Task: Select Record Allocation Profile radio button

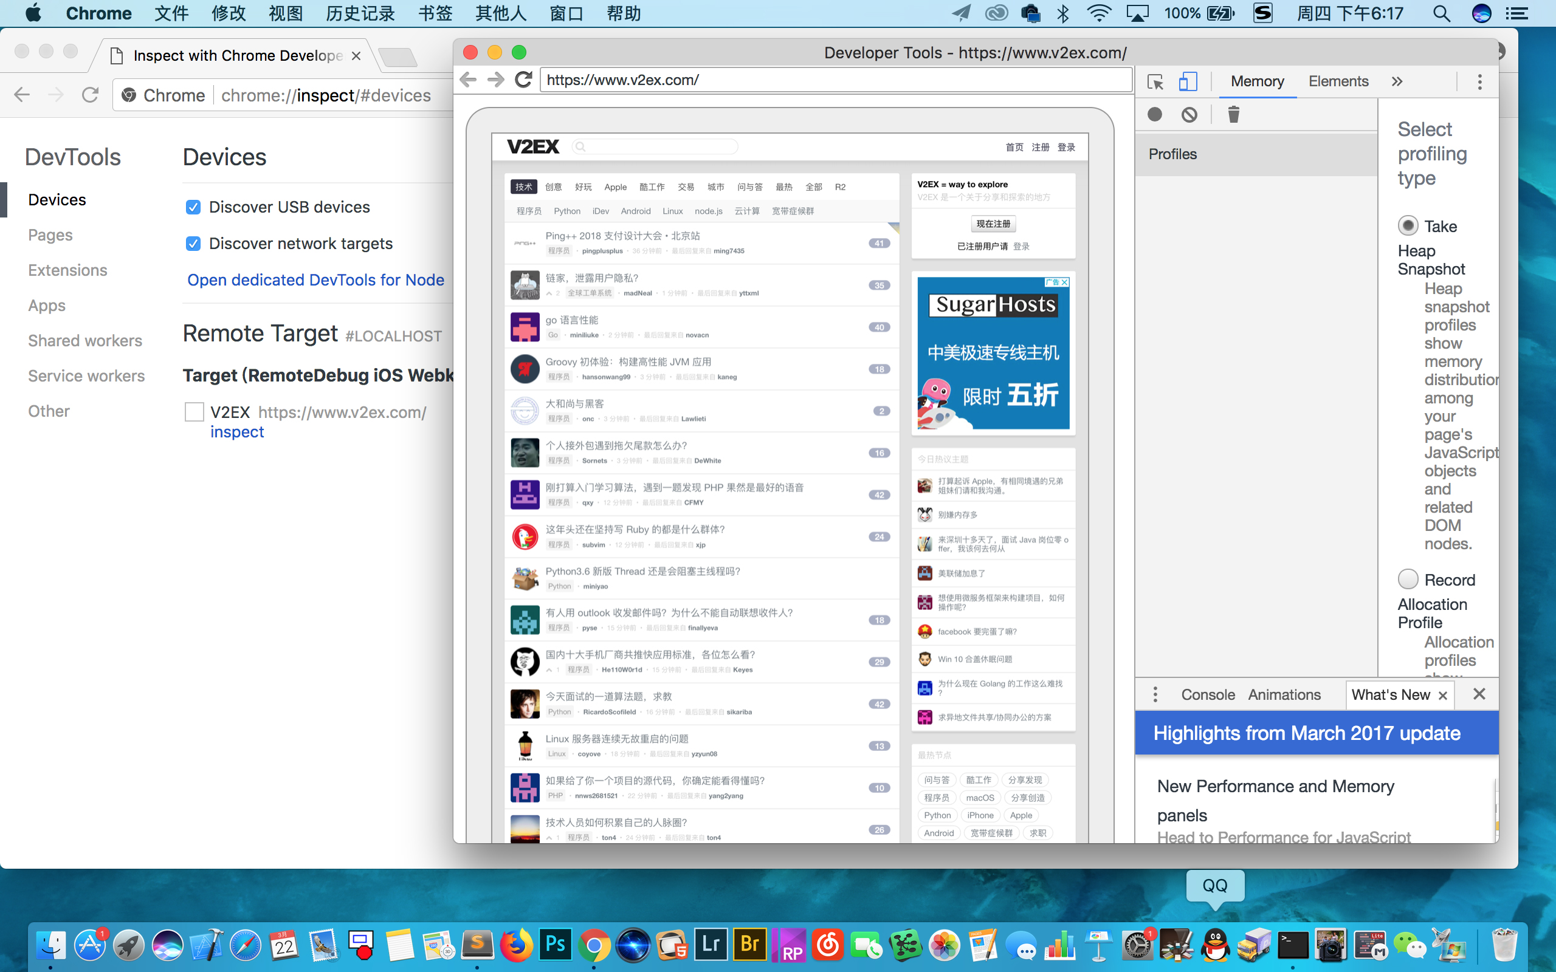Action: (x=1408, y=579)
